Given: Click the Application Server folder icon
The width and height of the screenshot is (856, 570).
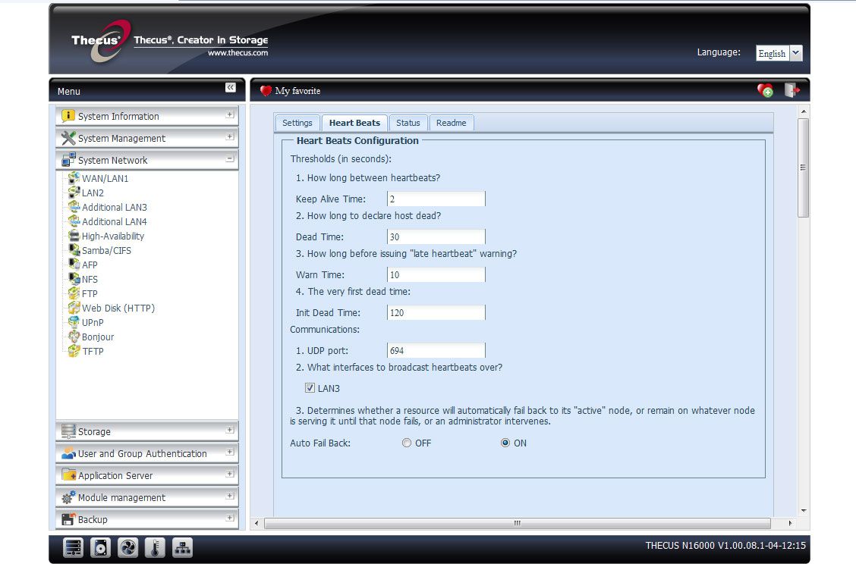Looking at the screenshot, I should tap(68, 475).
